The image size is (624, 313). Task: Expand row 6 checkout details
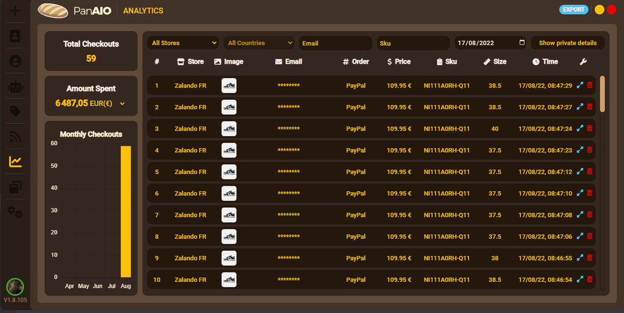coord(580,193)
